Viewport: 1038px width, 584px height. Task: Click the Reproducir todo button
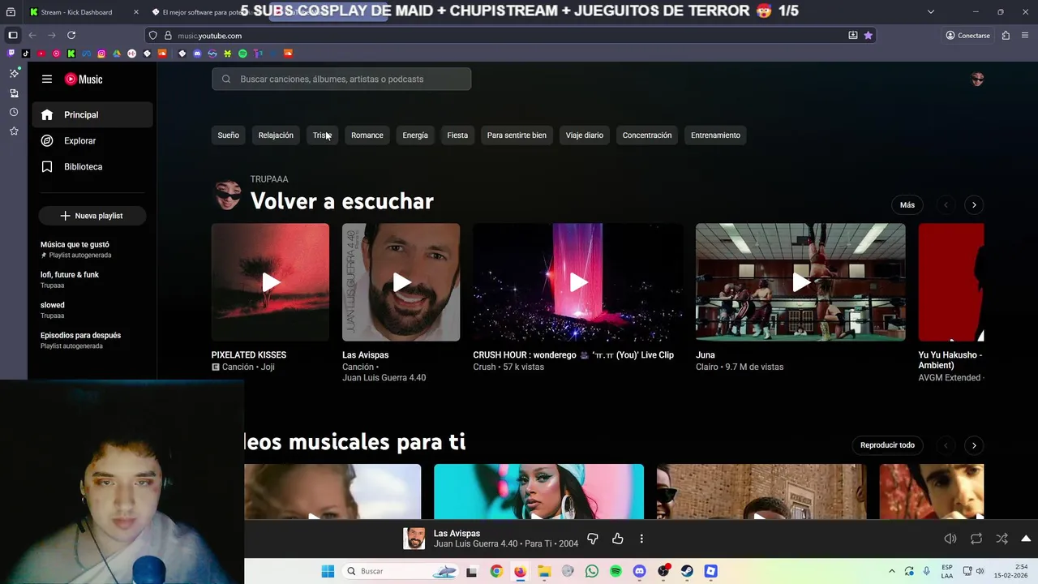(x=887, y=445)
